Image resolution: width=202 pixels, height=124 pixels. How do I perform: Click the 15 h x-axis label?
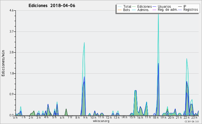coord(132,117)
